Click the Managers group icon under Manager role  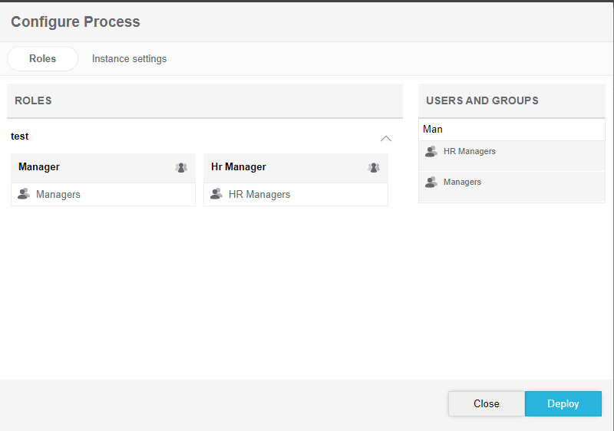[24, 194]
